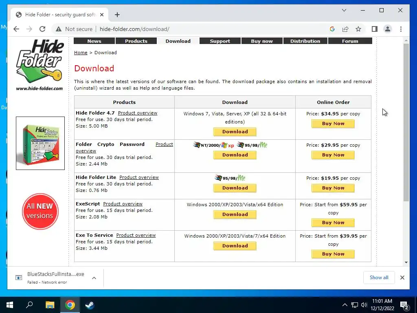Open the browser side panel icon
The image size is (417, 313).
(375, 29)
